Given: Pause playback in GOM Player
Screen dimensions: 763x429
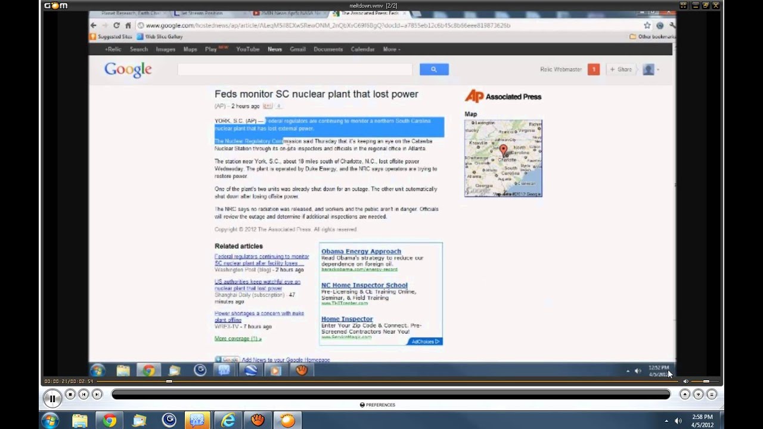Looking at the screenshot, I should point(52,399).
